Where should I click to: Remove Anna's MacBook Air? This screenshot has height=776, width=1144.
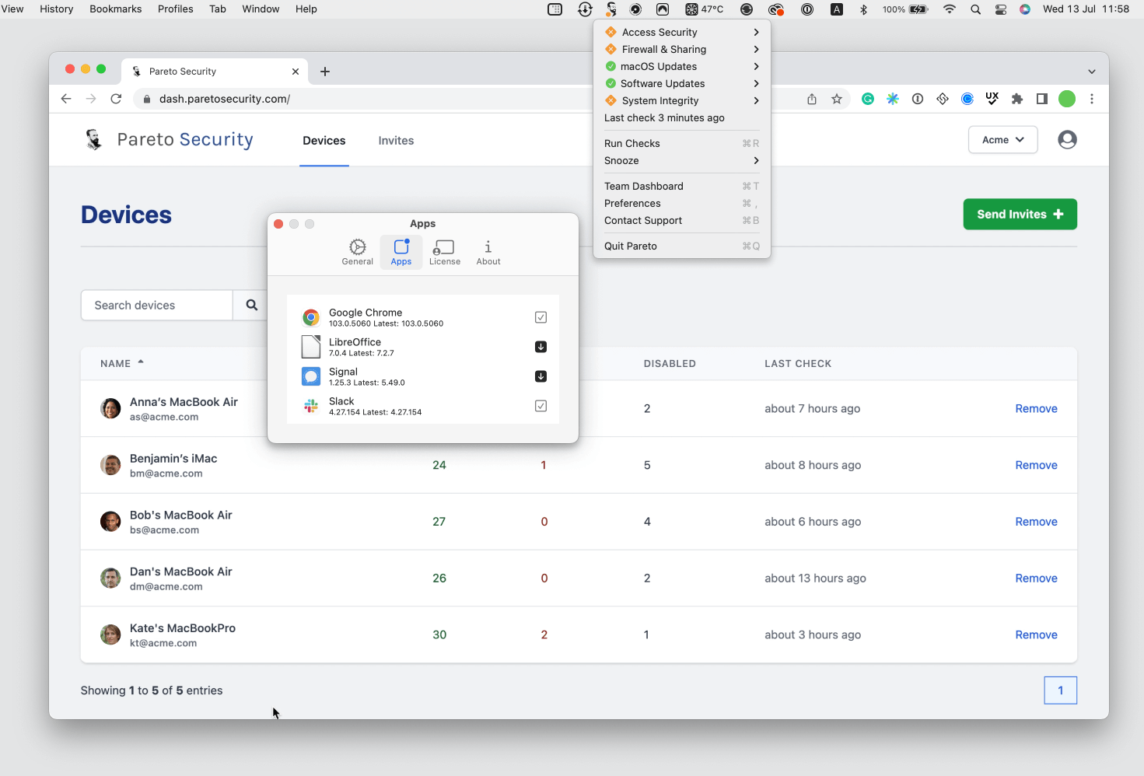click(x=1037, y=408)
